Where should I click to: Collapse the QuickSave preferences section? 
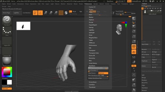pos(92,66)
